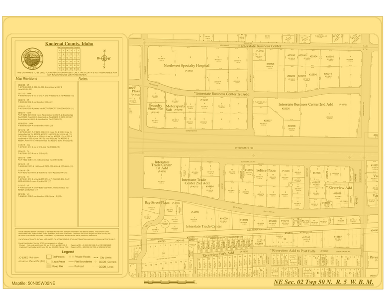Click the LegalAreas dashed box symbol
This screenshot has height=293, width=385.
[48, 261]
